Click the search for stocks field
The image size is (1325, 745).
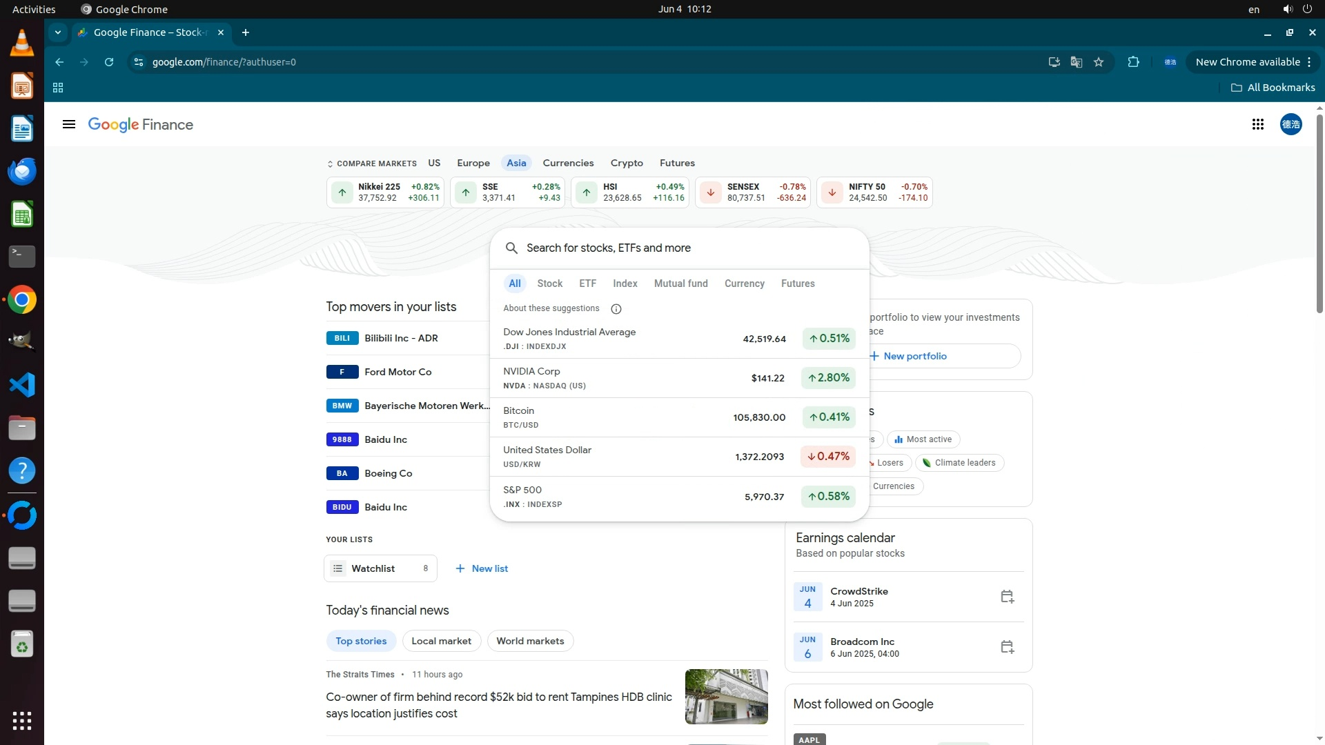[683, 248]
